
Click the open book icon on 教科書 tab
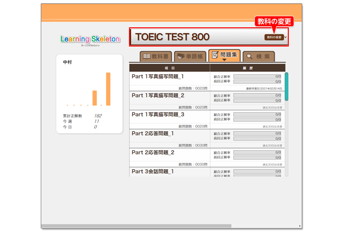[147, 57]
